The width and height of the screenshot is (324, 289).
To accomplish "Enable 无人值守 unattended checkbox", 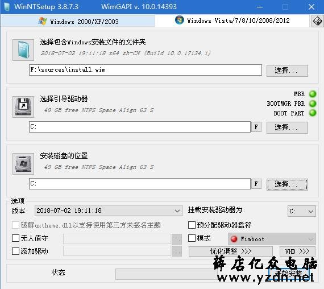I will 16,238.
